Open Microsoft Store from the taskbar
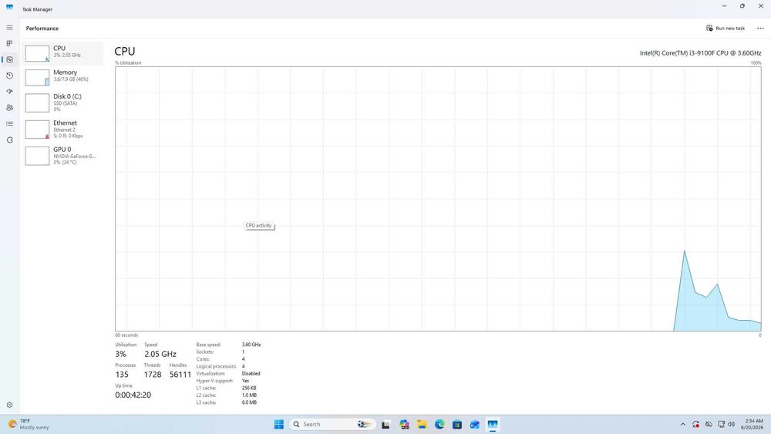 (456, 424)
